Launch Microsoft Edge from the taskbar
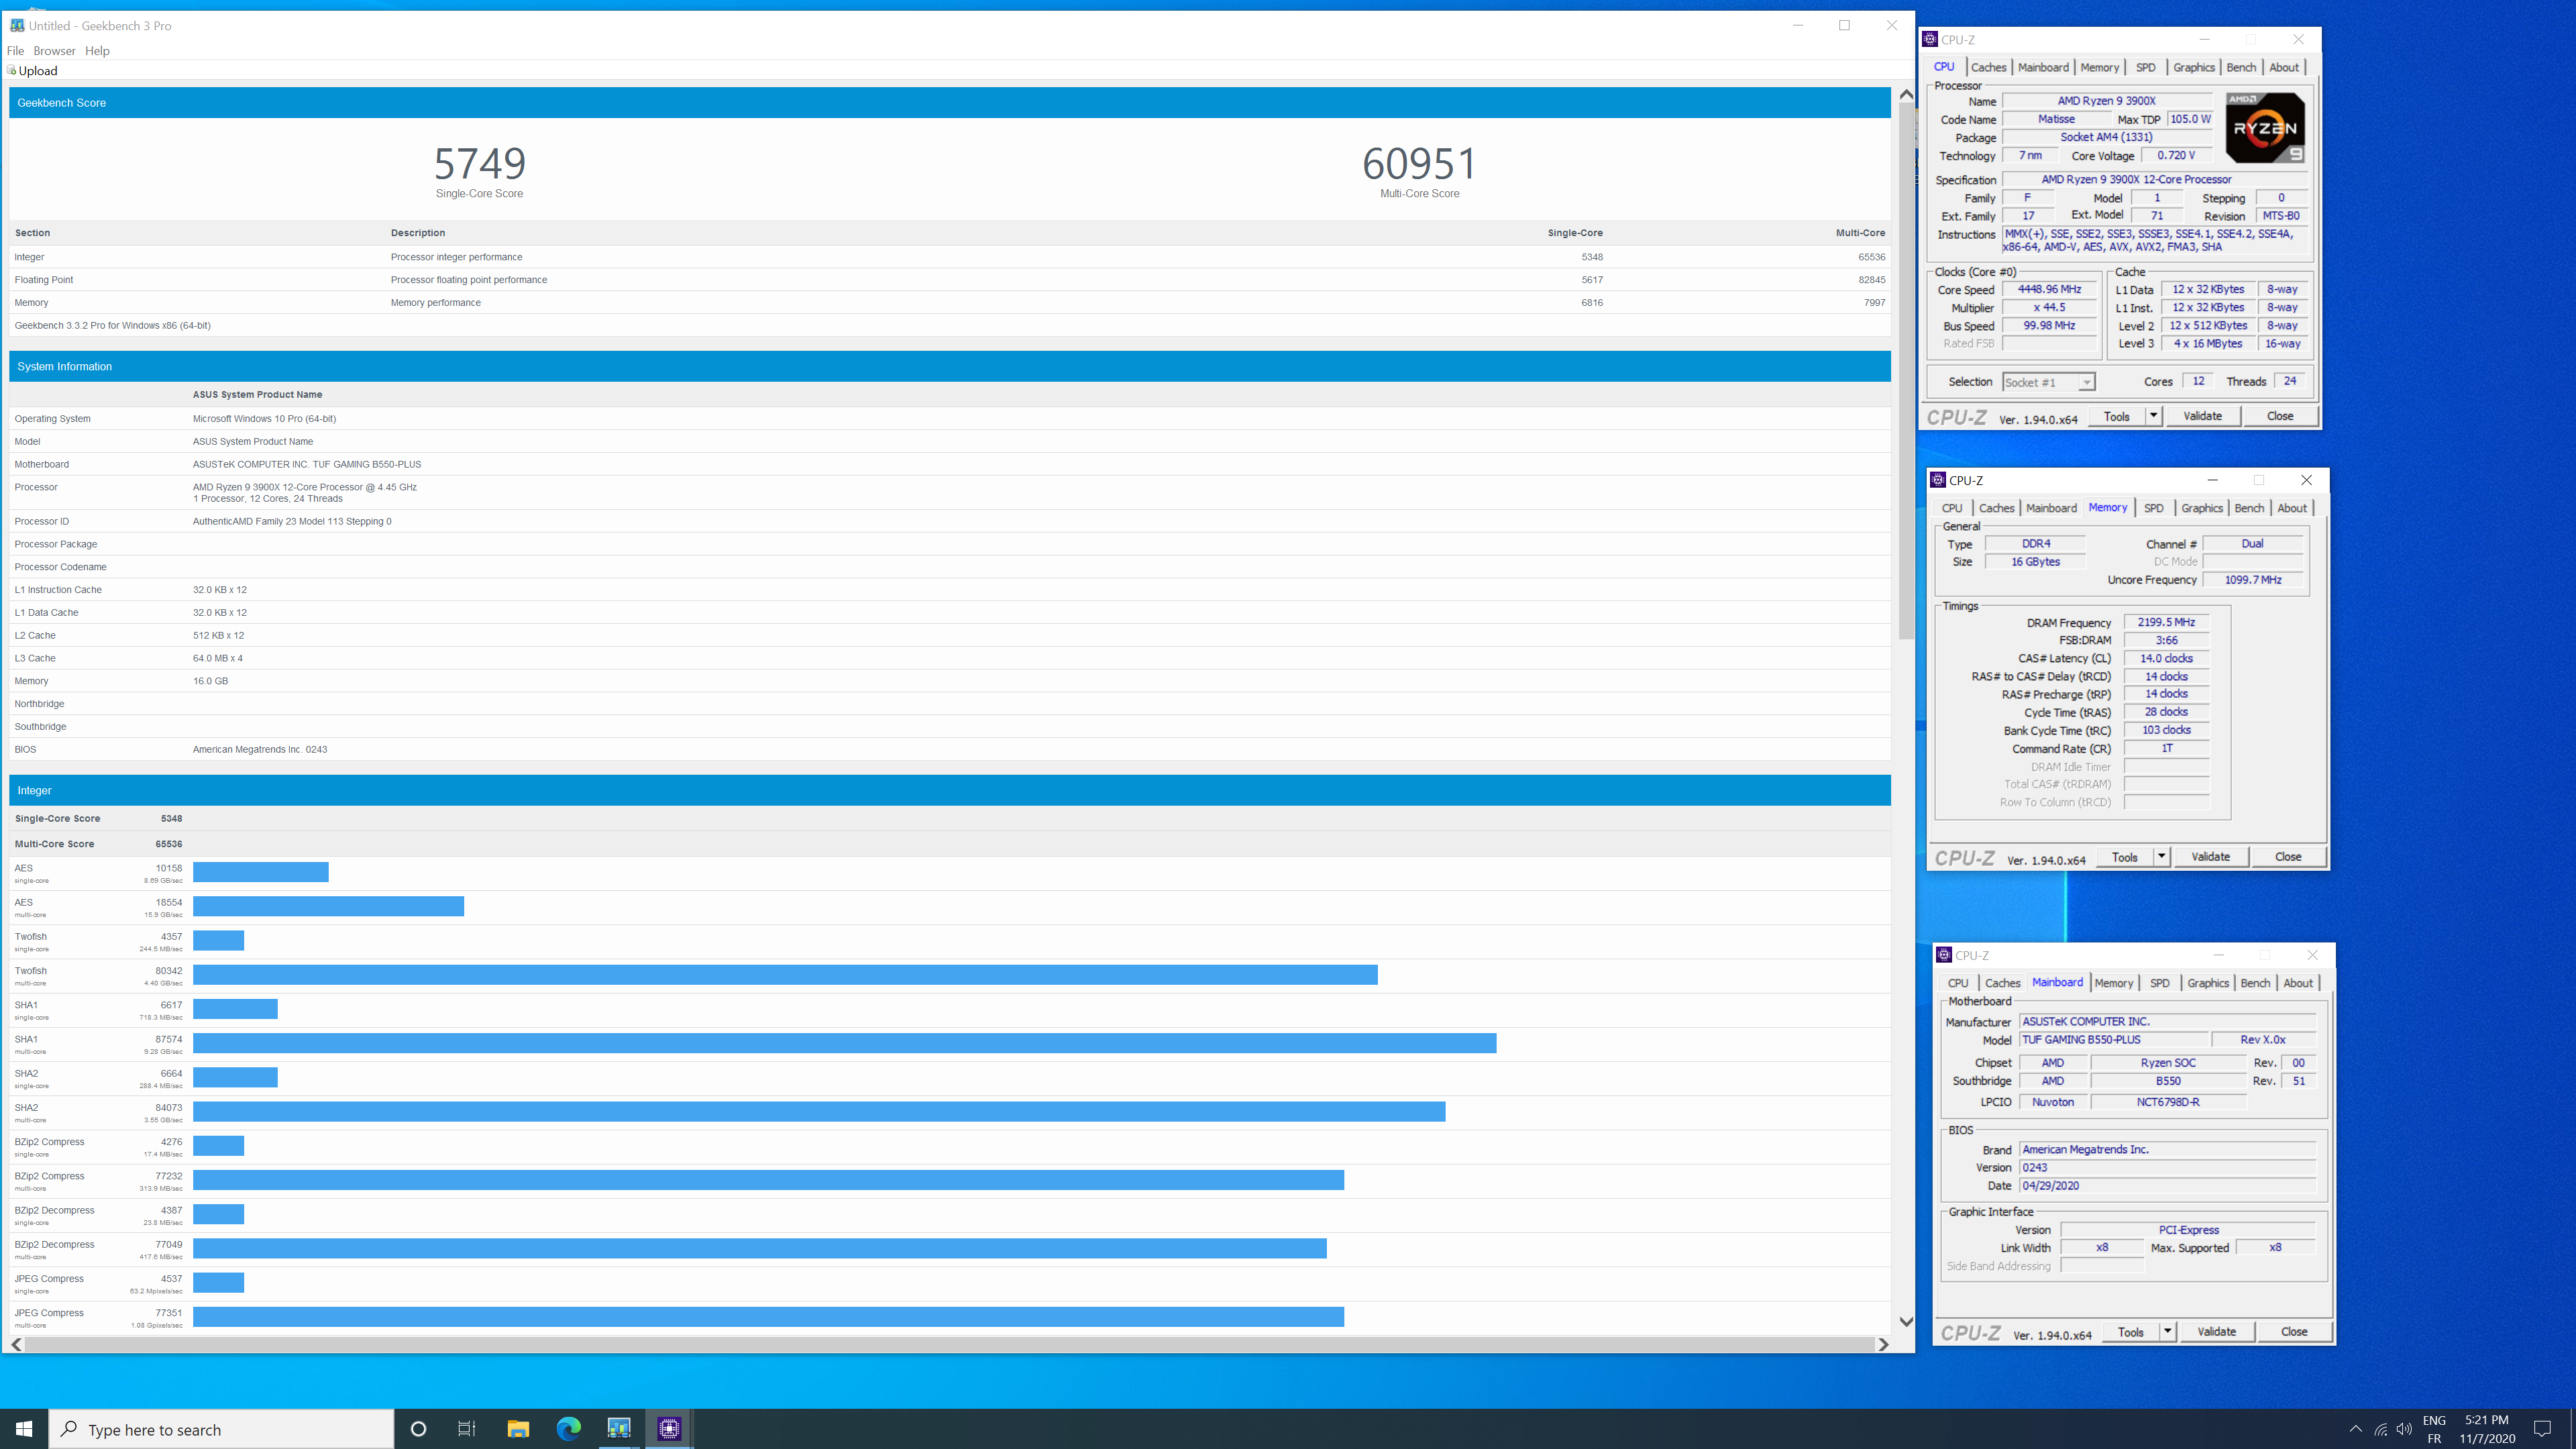 [568, 1429]
